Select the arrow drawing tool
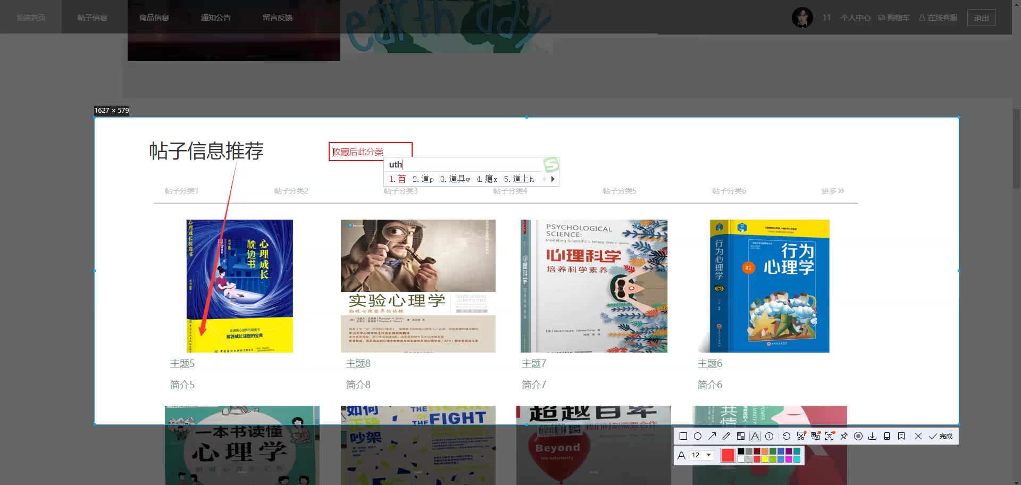The image size is (1021, 485). [x=712, y=436]
